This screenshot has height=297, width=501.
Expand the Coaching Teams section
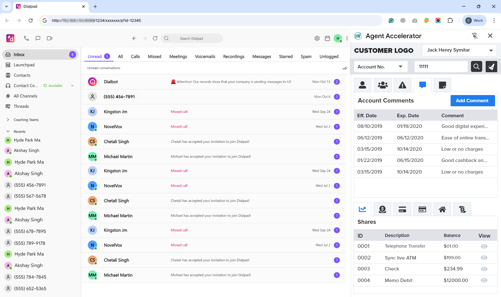[8, 120]
